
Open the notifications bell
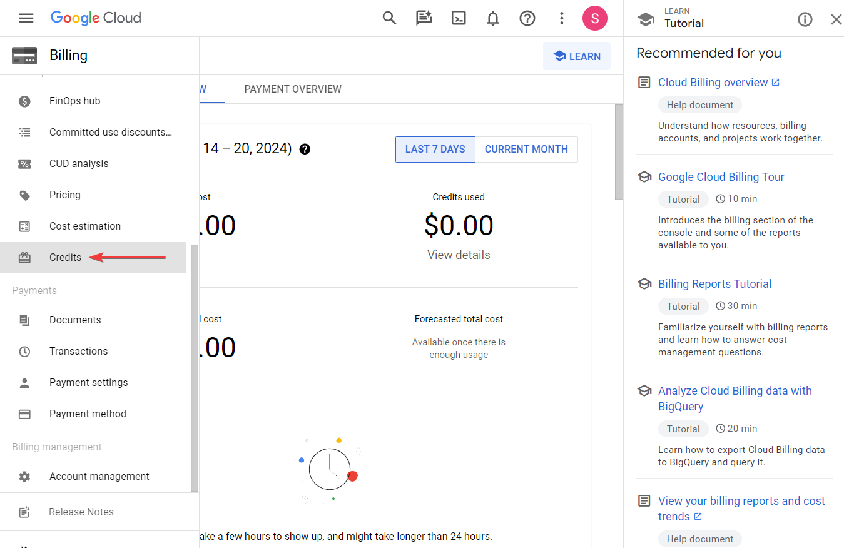(x=493, y=18)
